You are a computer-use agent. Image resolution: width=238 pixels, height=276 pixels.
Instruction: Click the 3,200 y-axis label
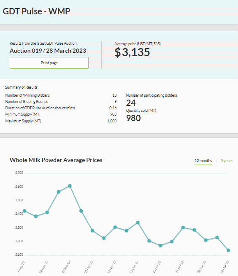[19, 241]
